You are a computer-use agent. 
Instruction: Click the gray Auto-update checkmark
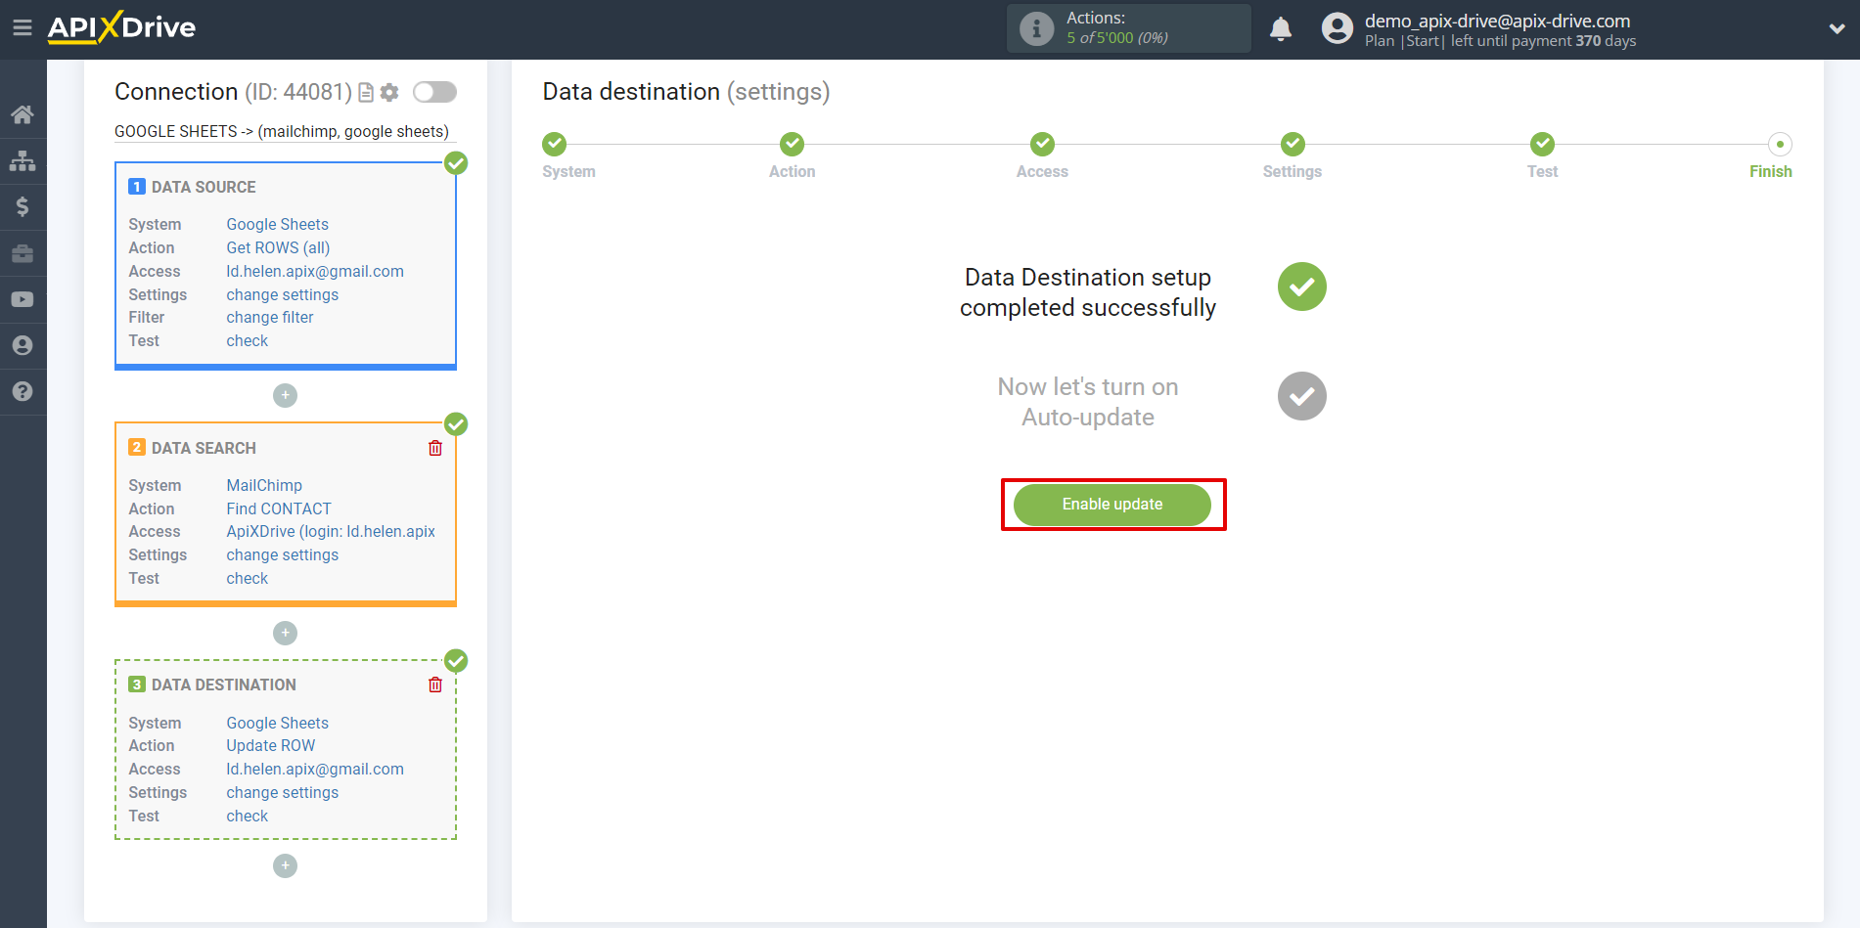tap(1301, 396)
